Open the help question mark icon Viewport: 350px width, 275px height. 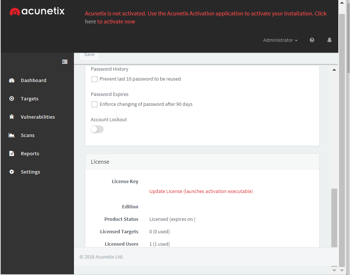click(312, 40)
